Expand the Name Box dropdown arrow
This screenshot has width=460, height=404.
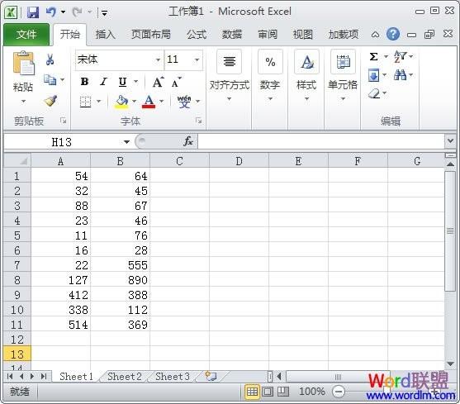coord(126,142)
